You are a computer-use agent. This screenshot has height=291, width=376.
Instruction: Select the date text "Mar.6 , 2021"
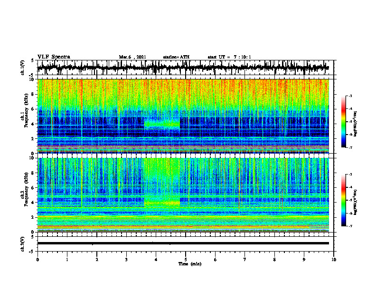point(132,57)
